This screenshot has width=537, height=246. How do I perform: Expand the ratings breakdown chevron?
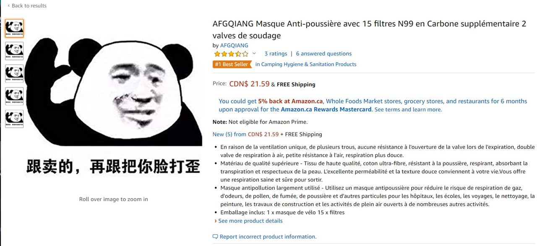[254, 54]
